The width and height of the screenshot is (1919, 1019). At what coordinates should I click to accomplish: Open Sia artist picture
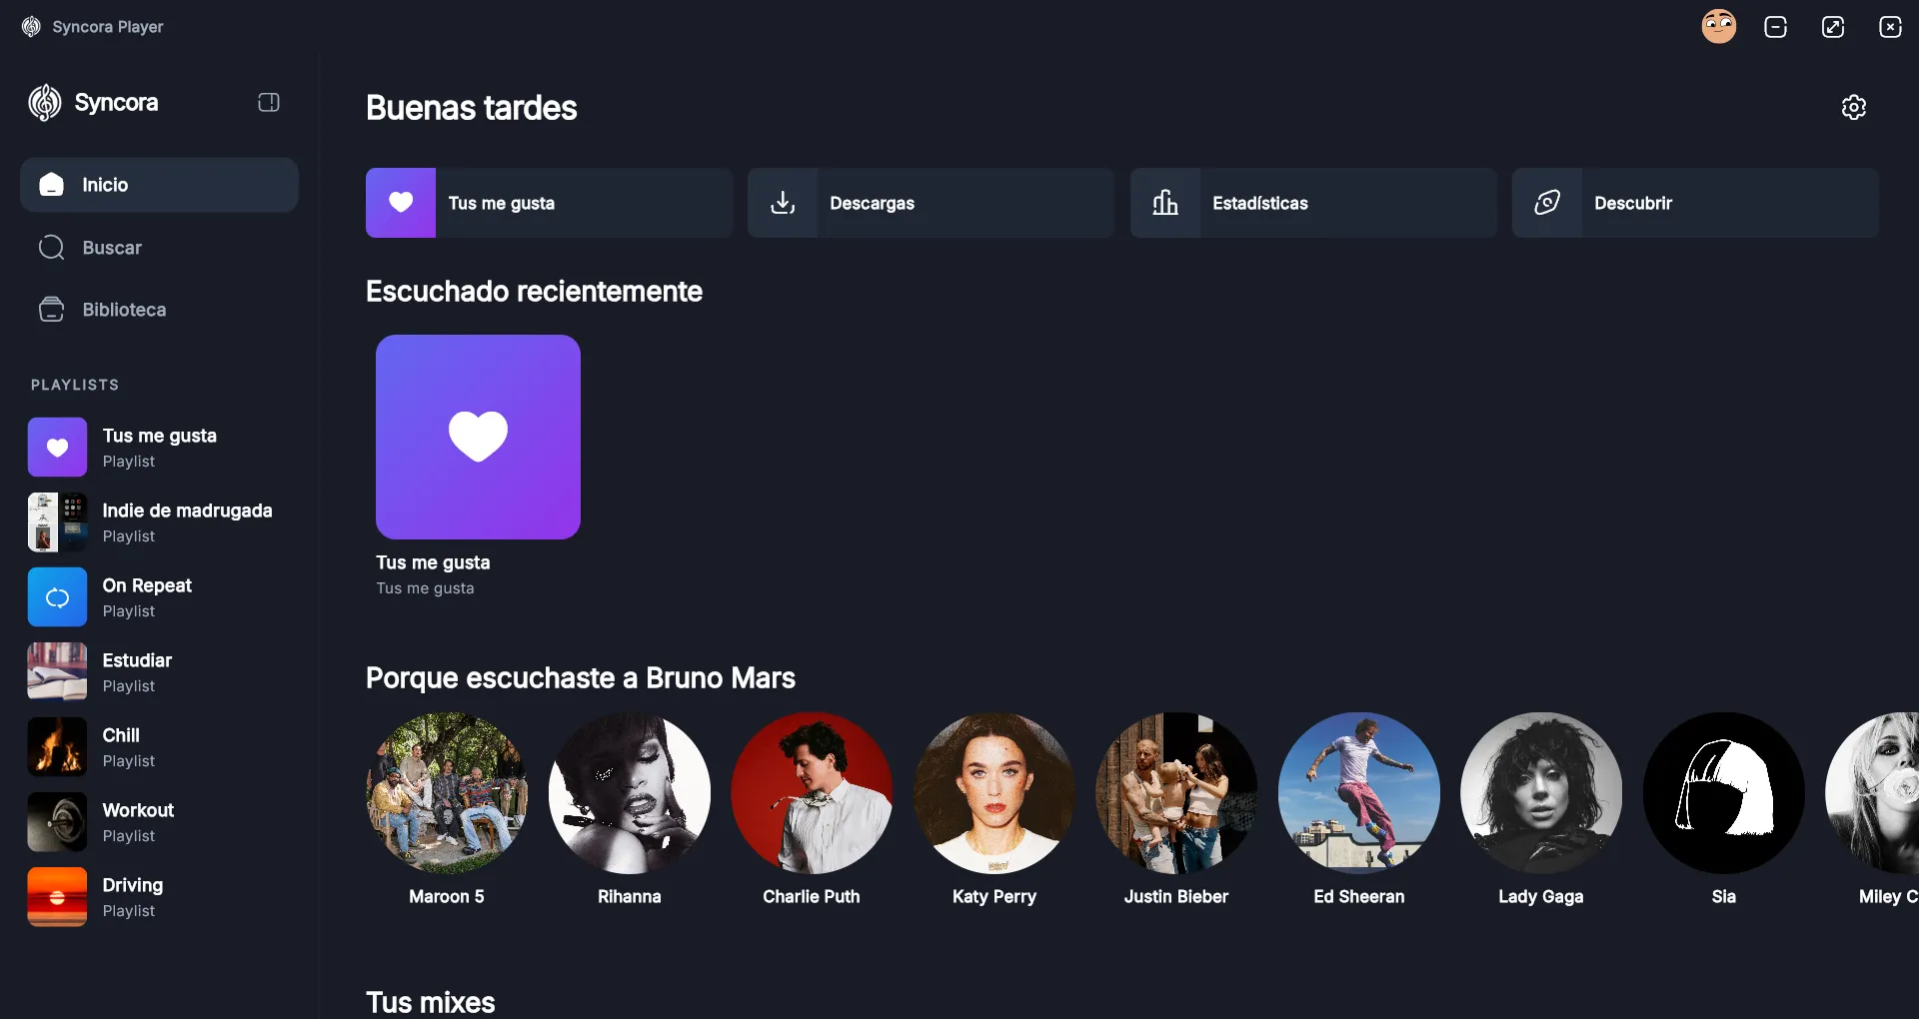pyautogui.click(x=1724, y=793)
